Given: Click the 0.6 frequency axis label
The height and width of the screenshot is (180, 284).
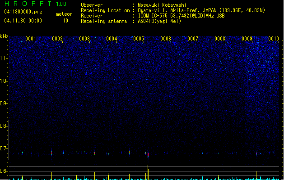Looking at the screenshot, I should click(x=4, y=171).
